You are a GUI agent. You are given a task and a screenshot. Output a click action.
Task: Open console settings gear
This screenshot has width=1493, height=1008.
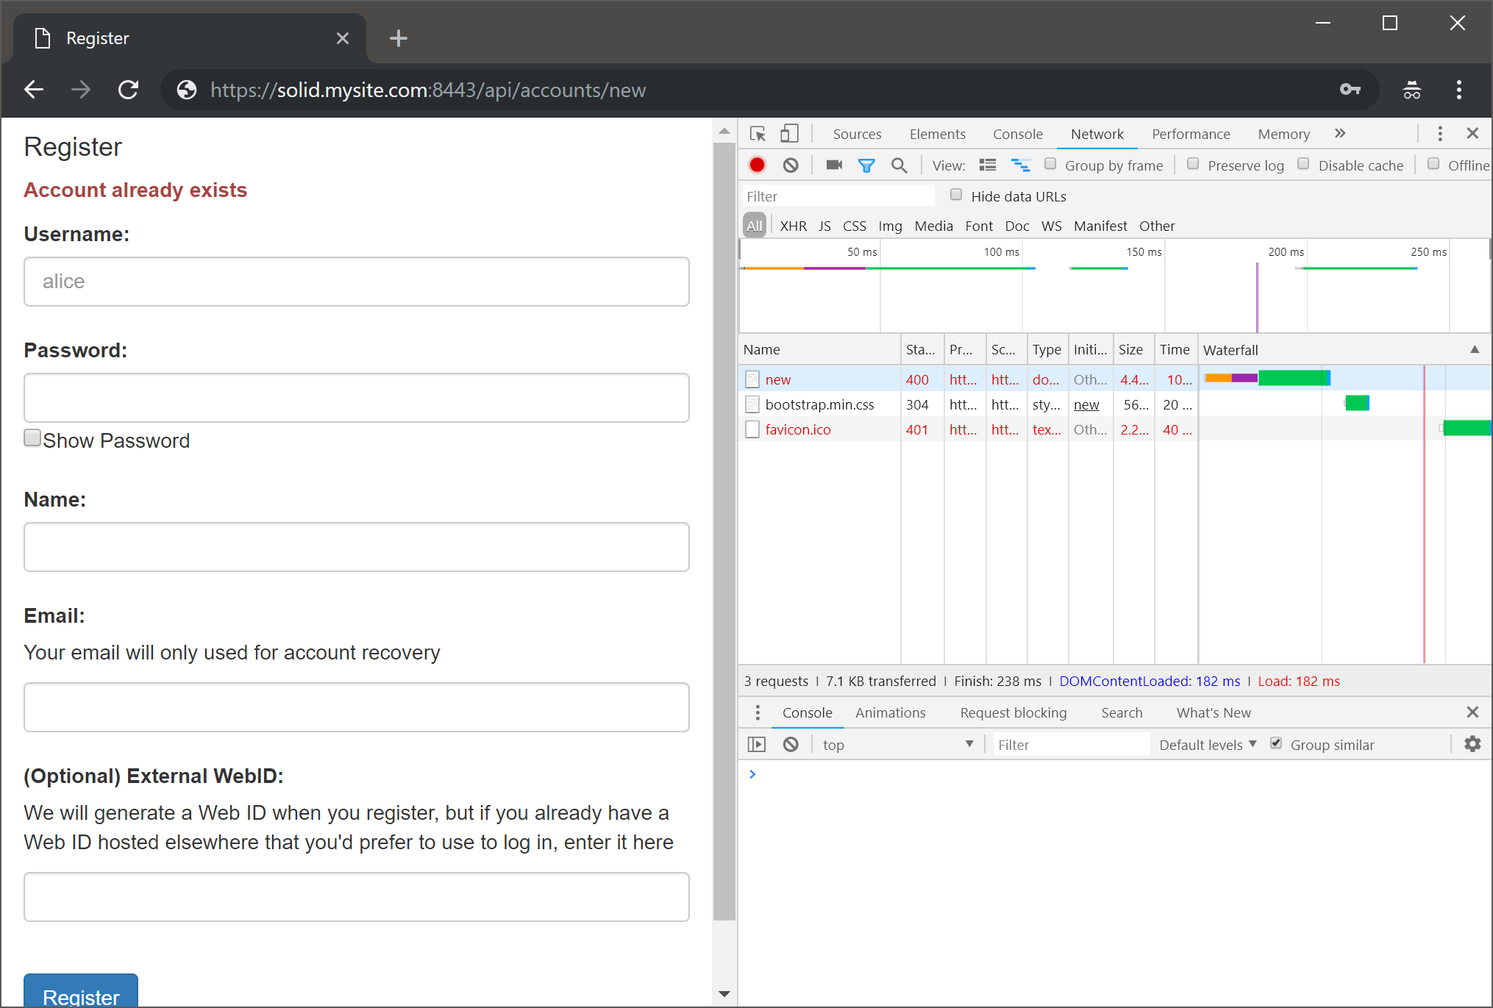coord(1472,744)
